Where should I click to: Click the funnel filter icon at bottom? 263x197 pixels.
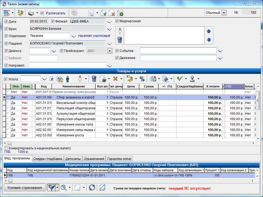point(51,188)
